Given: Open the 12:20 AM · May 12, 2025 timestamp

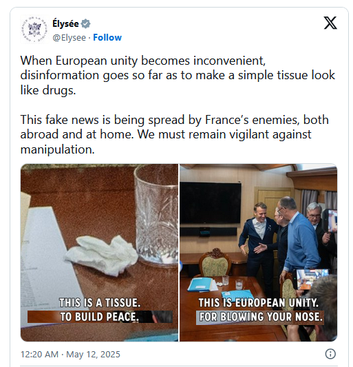Looking at the screenshot, I should (x=70, y=354).
